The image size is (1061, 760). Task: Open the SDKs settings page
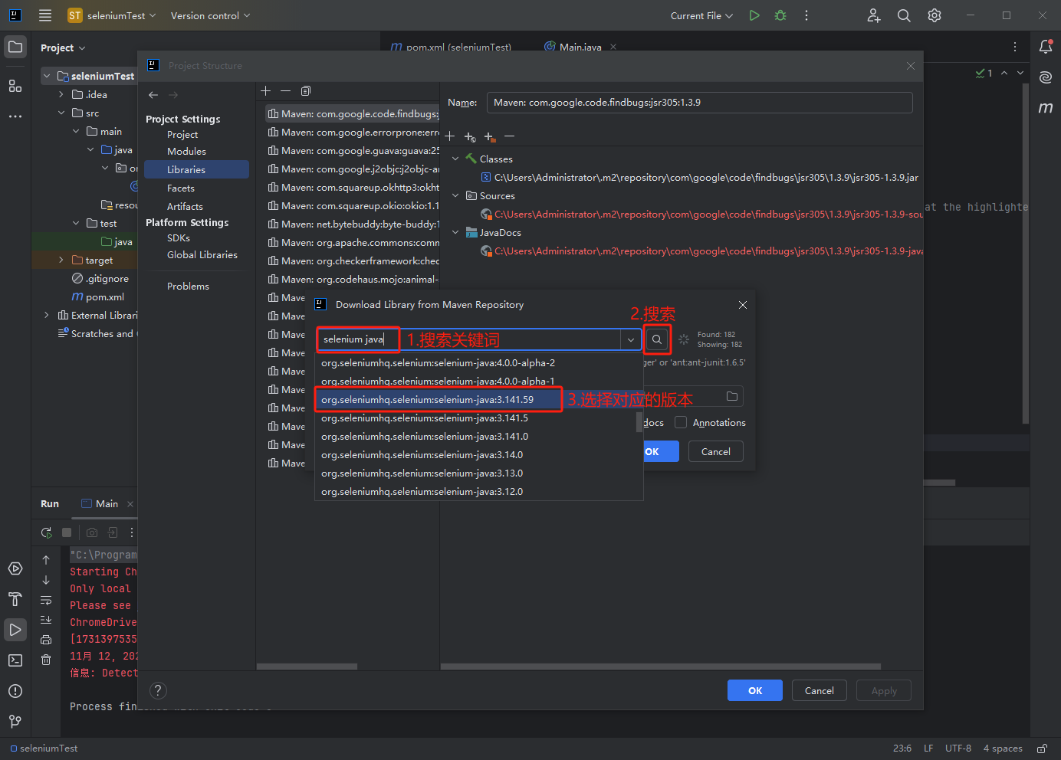[x=179, y=238]
